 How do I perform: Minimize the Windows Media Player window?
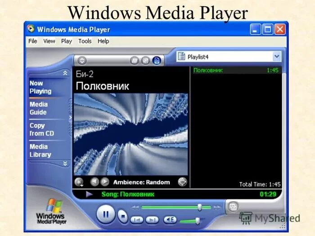coord(255,30)
